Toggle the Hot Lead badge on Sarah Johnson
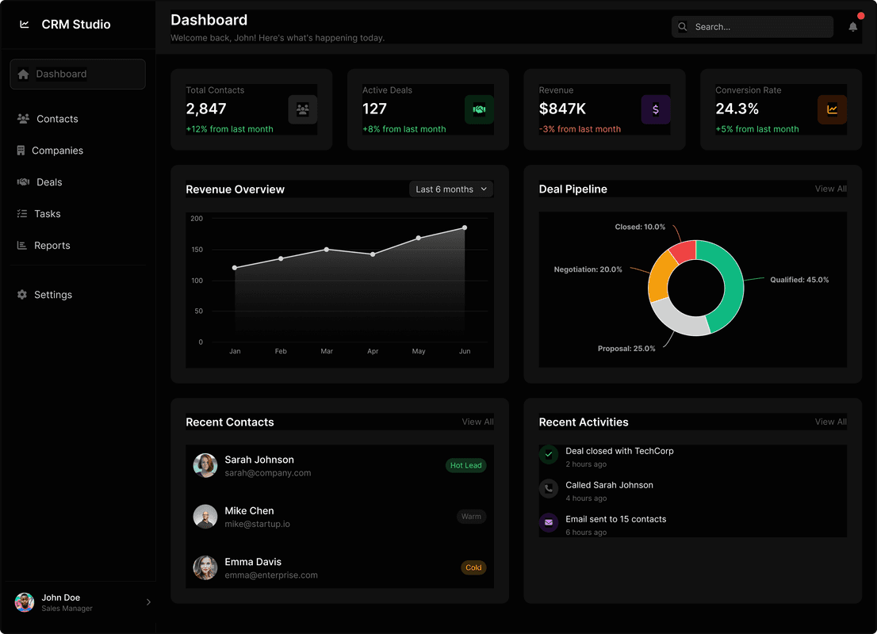 pyautogui.click(x=466, y=465)
